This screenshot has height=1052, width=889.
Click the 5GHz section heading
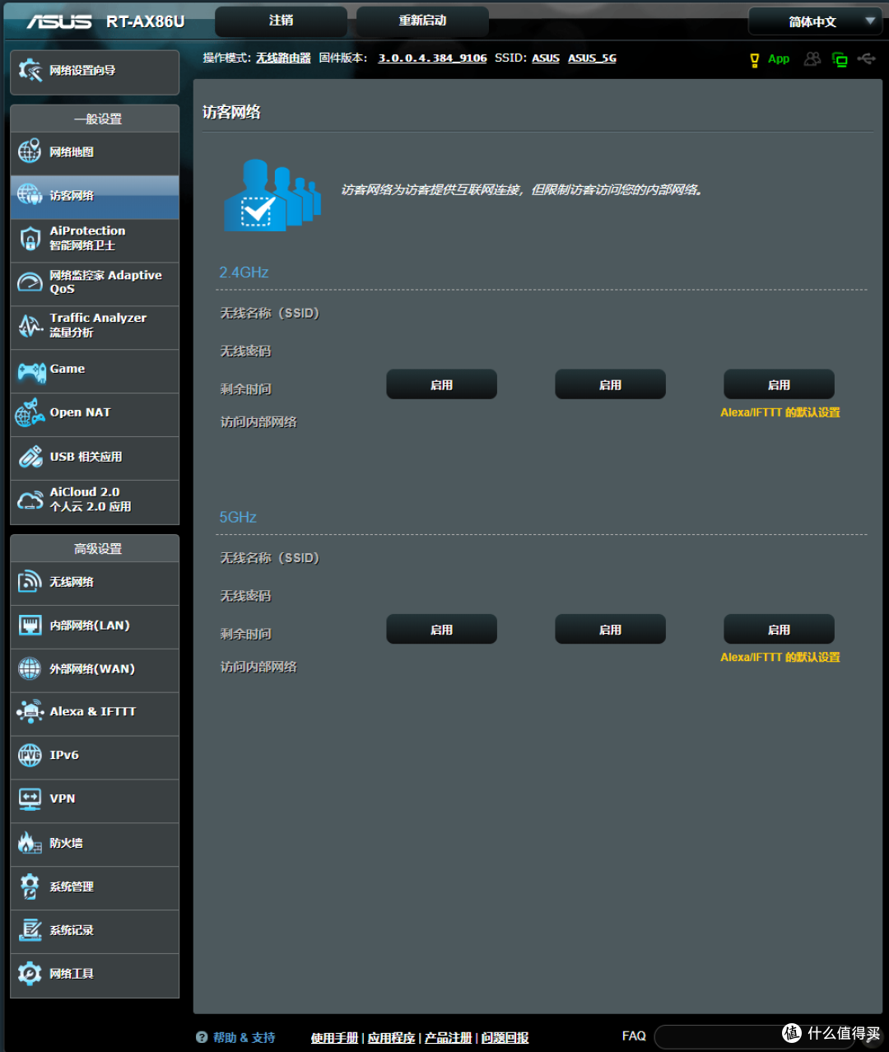(x=238, y=517)
